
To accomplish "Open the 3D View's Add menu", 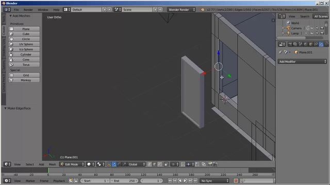I will coord(41,164).
